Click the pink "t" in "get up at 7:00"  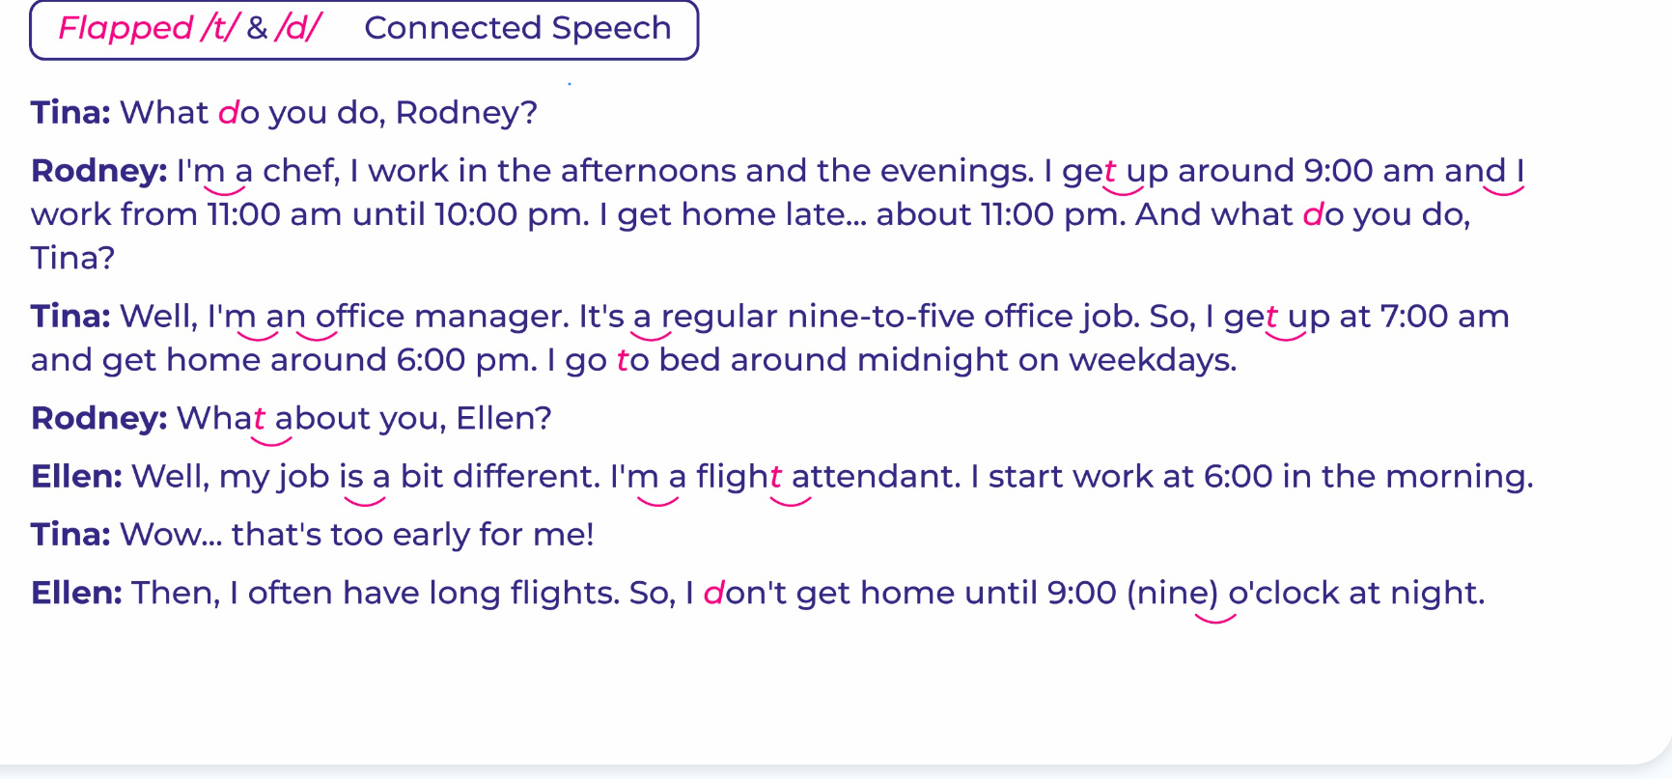(1270, 318)
